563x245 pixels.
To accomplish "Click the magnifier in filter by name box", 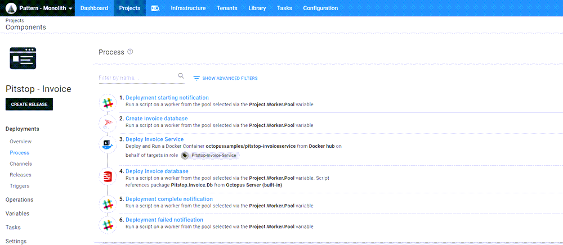I will point(181,76).
